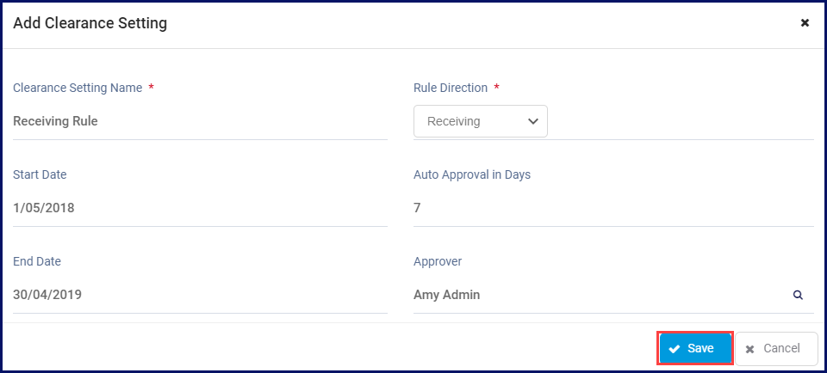Click the Clearance Setting Name label
Screen dimensions: 827x373
pyautogui.click(x=78, y=88)
